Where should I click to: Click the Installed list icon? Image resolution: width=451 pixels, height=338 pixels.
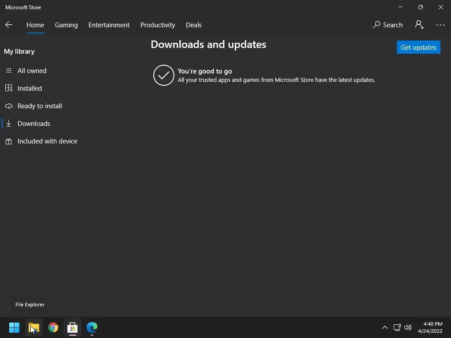coord(9,88)
